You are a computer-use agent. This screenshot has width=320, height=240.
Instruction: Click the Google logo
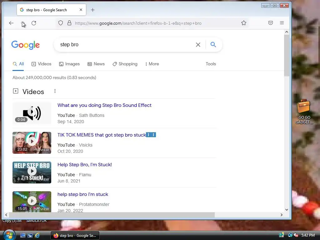(26, 45)
